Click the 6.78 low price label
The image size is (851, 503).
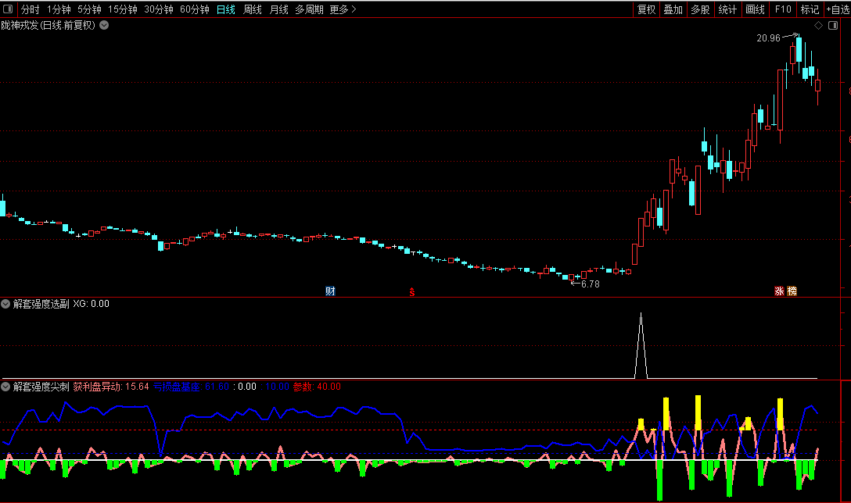coord(591,284)
